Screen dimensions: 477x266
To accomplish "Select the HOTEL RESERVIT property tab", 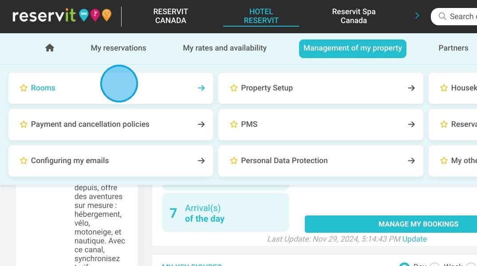I will (x=261, y=16).
